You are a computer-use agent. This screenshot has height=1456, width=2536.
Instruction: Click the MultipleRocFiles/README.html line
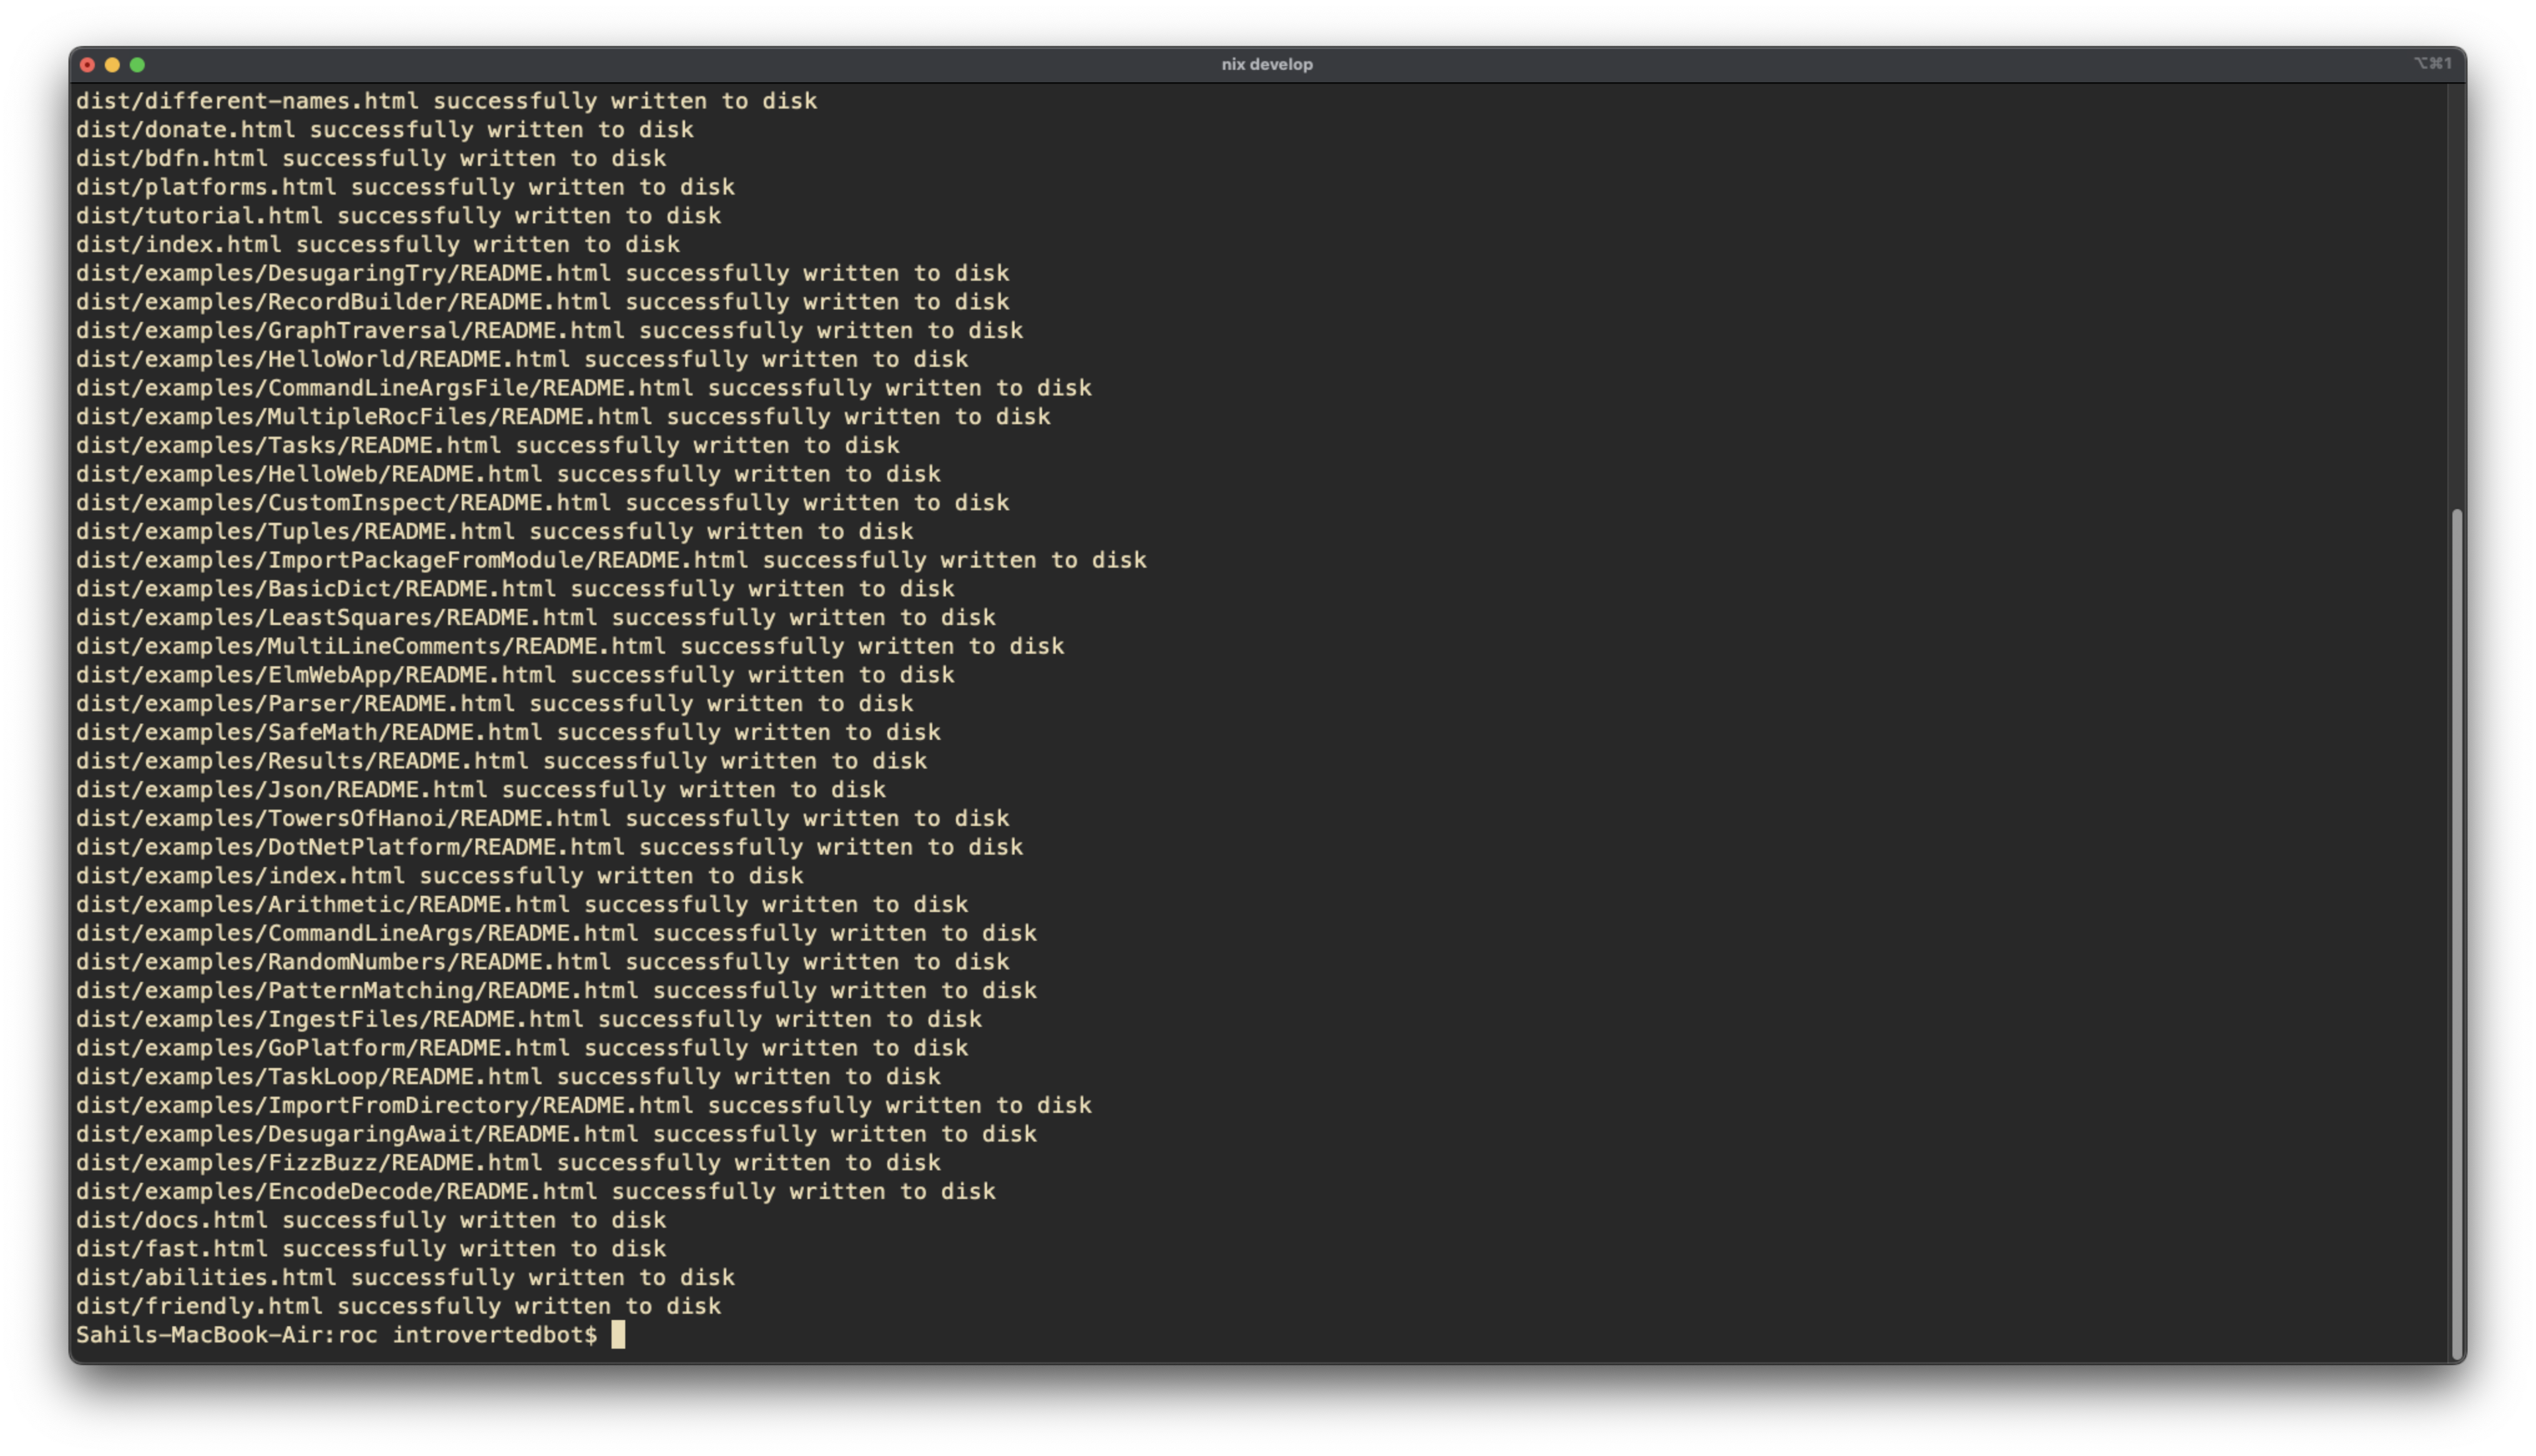(x=563, y=416)
